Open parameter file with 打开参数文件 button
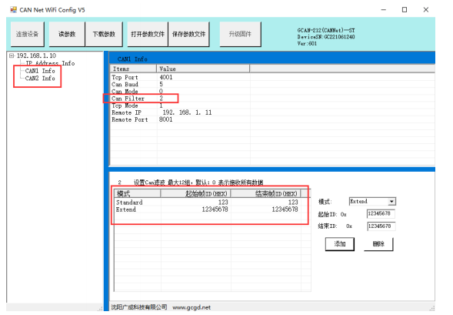The height and width of the screenshot is (315, 453). pyautogui.click(x=148, y=34)
